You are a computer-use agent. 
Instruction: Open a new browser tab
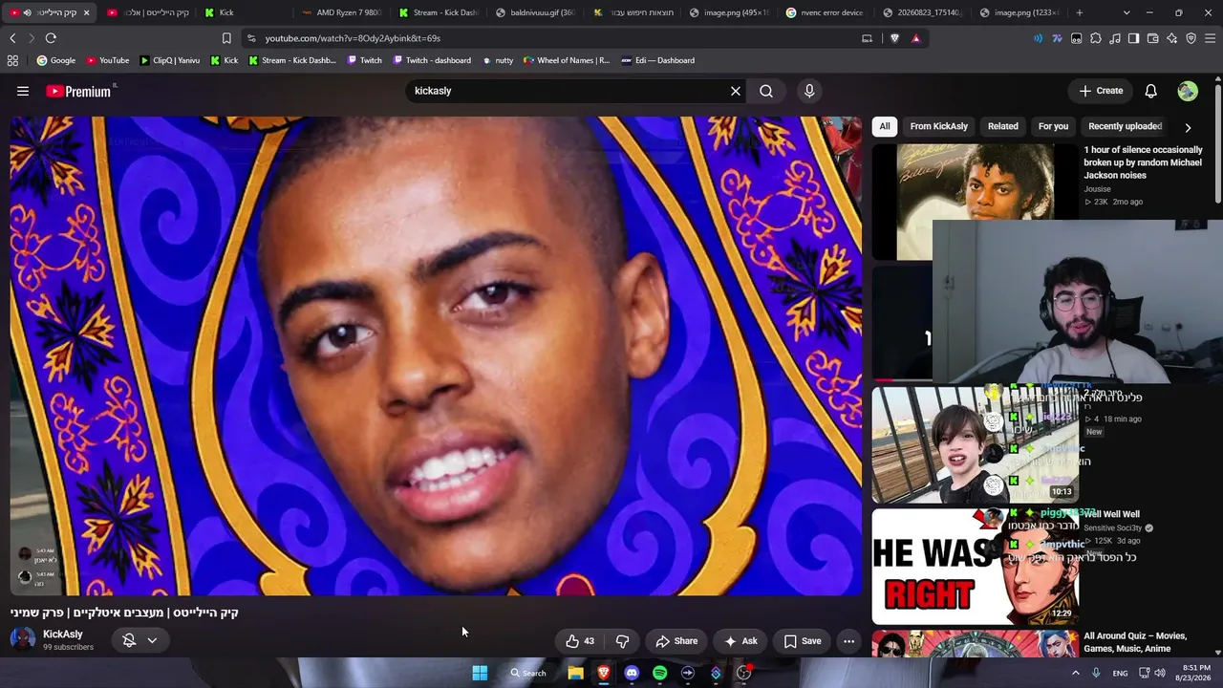1080,12
